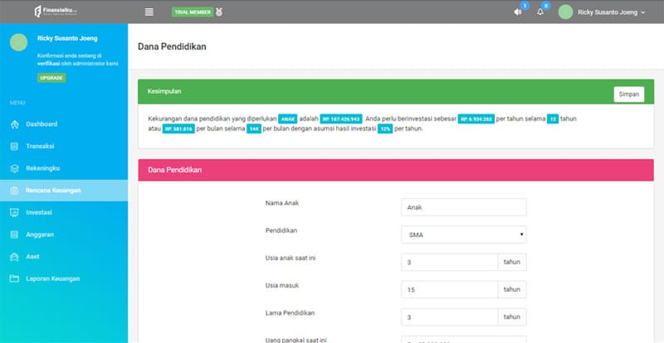The height and width of the screenshot is (343, 664).
Task: Select Aset in sidebar menu
Action: [32, 257]
